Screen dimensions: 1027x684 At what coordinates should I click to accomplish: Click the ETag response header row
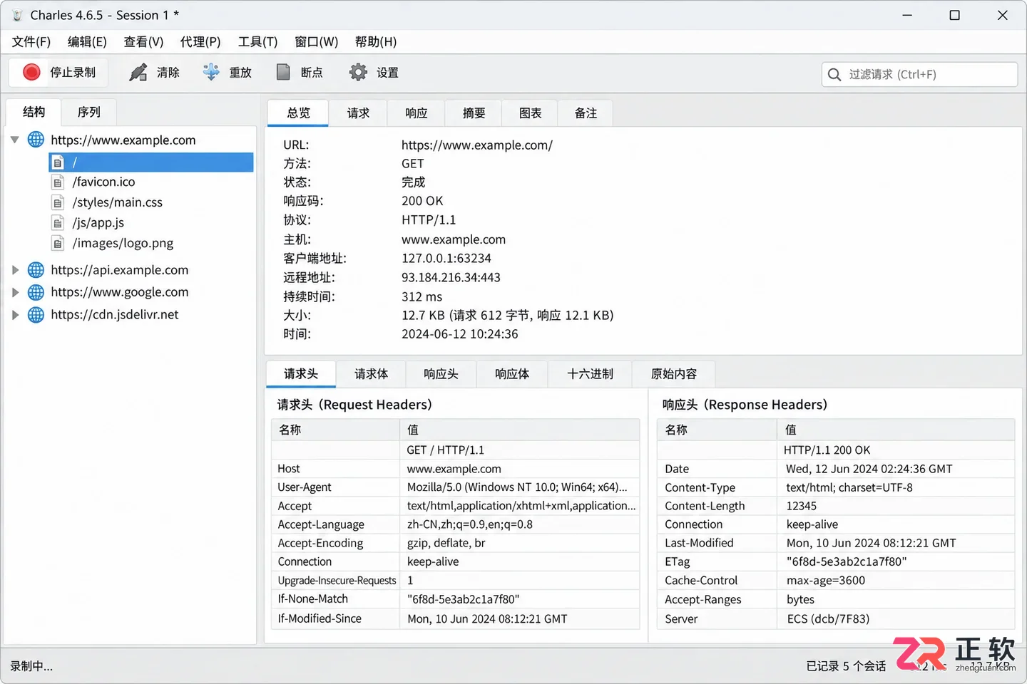[x=836, y=561]
